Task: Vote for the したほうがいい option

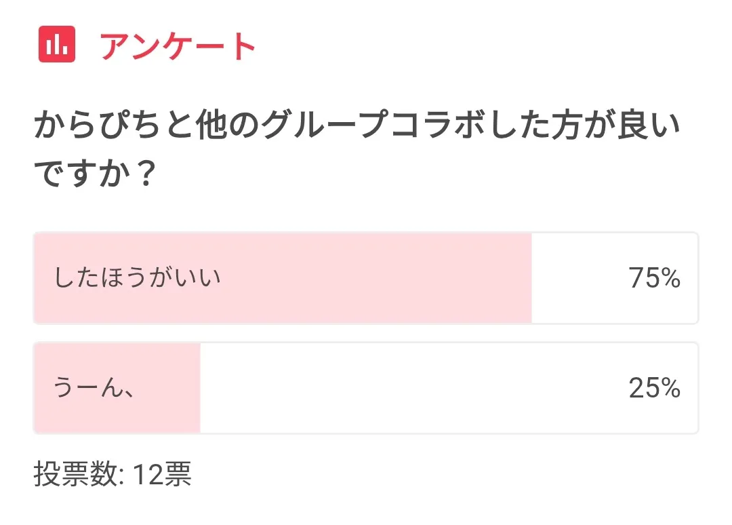Action: click(365, 279)
